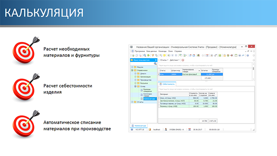The width and height of the screenshot is (277, 156).
Task: Click the user menu search field
Action: pos(142,64)
